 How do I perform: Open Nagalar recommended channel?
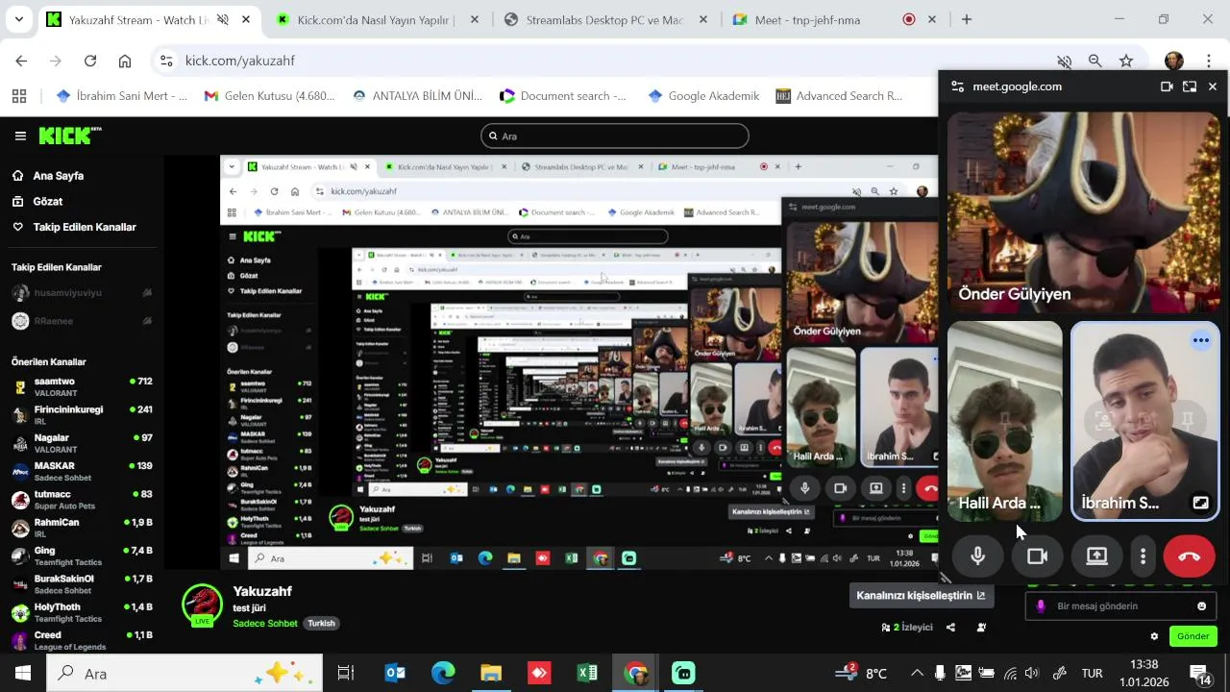click(x=82, y=443)
